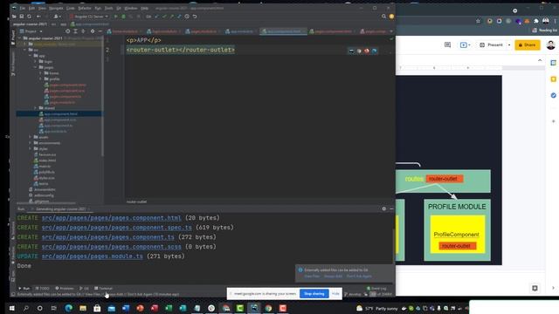This screenshot has height=314, width=559.
Task: Click the Synchronize reload icon
Action: (29, 17)
